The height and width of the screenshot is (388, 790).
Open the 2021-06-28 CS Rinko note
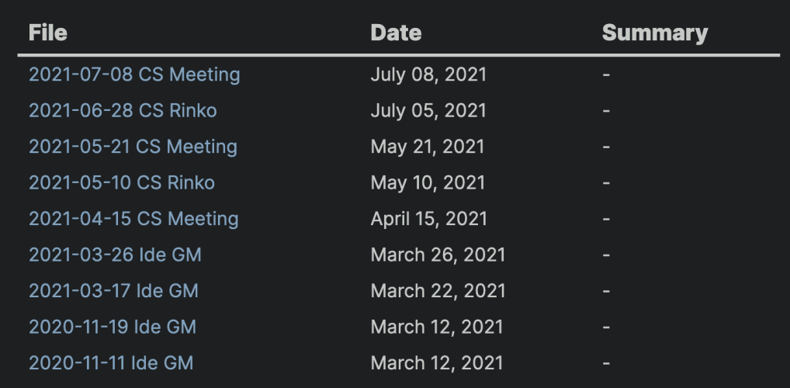[x=123, y=111]
